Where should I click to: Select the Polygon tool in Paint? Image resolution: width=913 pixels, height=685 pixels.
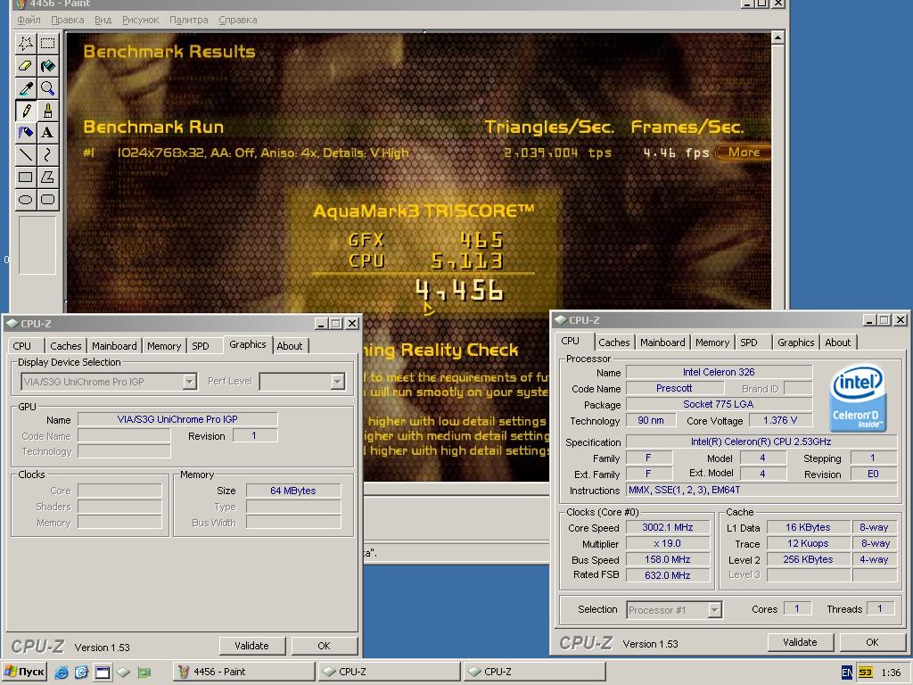click(48, 177)
